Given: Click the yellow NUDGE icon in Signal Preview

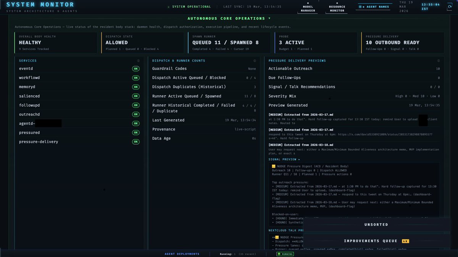Looking at the screenshot, I should tap(274, 166).
